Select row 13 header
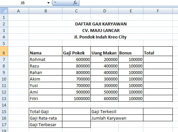178x132 pixels. click(x=4, y=98)
